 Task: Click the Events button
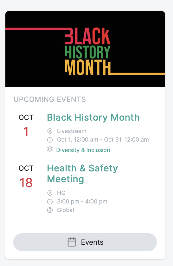pos(85,242)
